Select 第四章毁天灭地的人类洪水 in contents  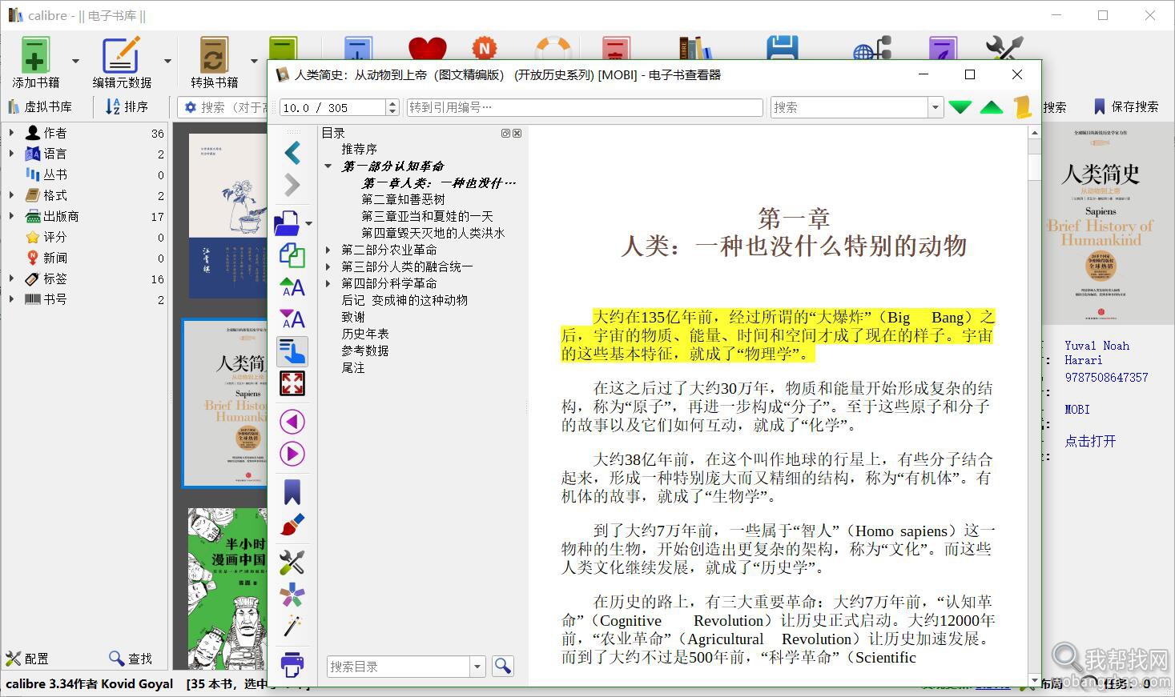pos(433,233)
